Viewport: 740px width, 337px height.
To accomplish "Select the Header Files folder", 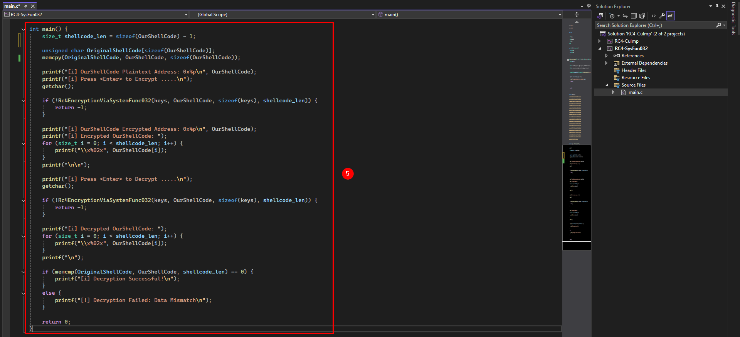I will (x=634, y=70).
